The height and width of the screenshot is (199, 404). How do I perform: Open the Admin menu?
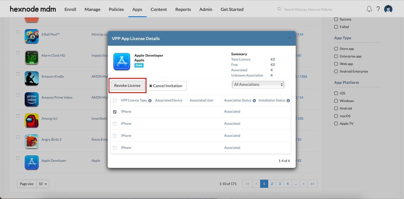(206, 9)
